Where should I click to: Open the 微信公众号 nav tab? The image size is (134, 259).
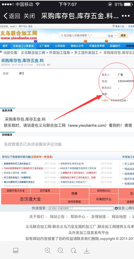[77, 46]
